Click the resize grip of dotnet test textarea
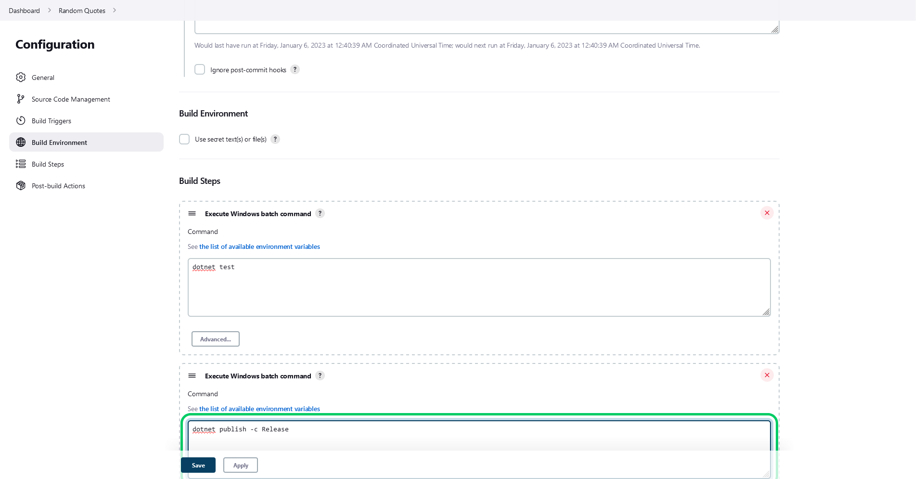 click(x=766, y=312)
